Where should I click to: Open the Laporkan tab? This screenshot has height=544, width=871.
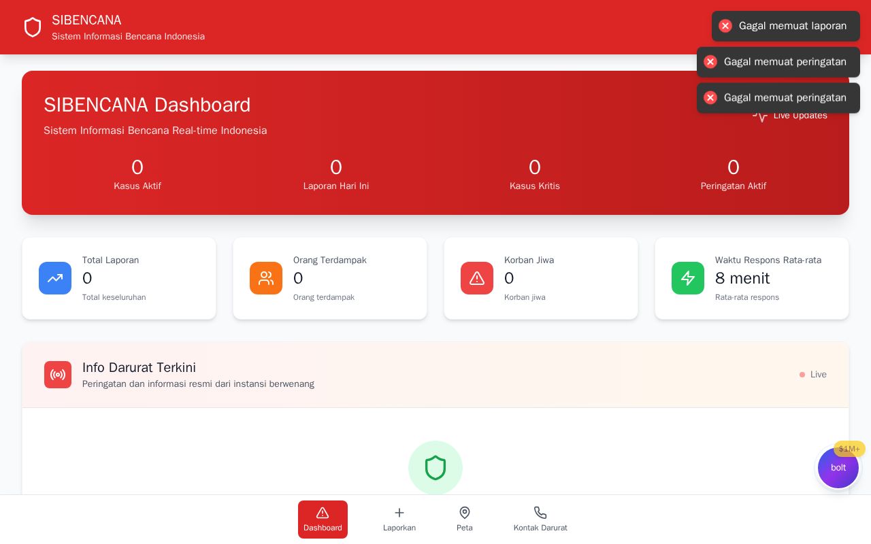(399, 520)
